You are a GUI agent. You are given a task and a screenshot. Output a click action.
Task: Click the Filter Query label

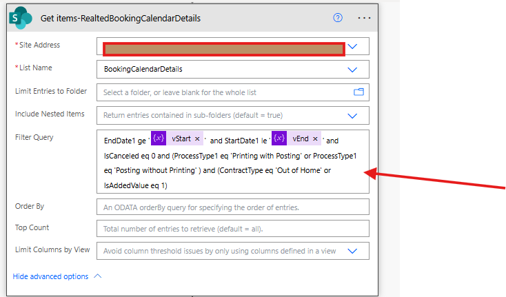[34, 137]
